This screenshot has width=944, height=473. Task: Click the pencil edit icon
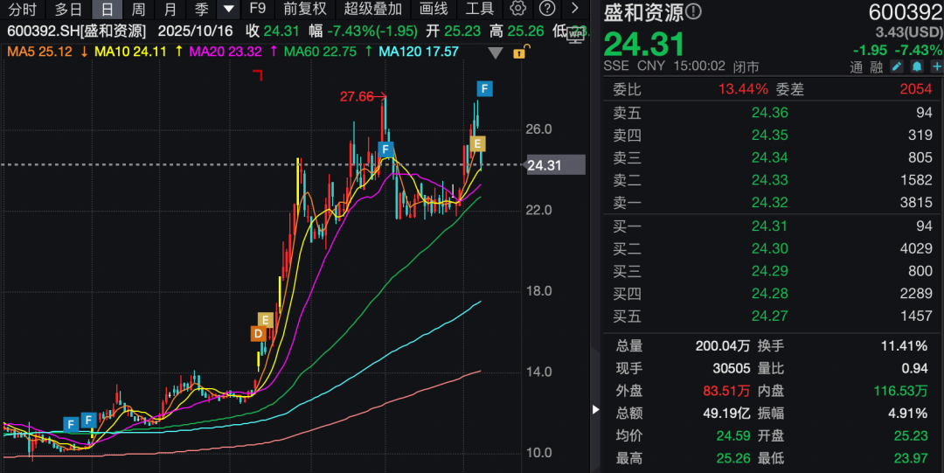pos(897,66)
